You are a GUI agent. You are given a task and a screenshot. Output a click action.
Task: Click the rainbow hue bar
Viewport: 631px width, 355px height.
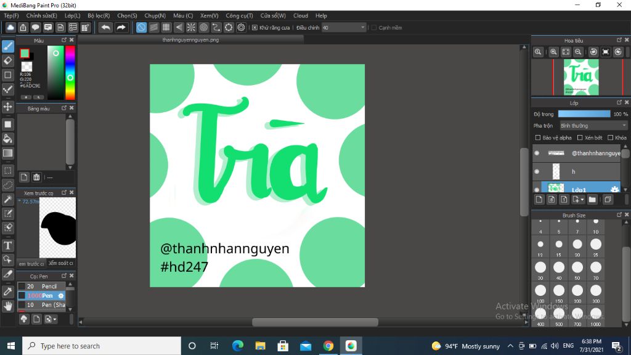coord(70,73)
